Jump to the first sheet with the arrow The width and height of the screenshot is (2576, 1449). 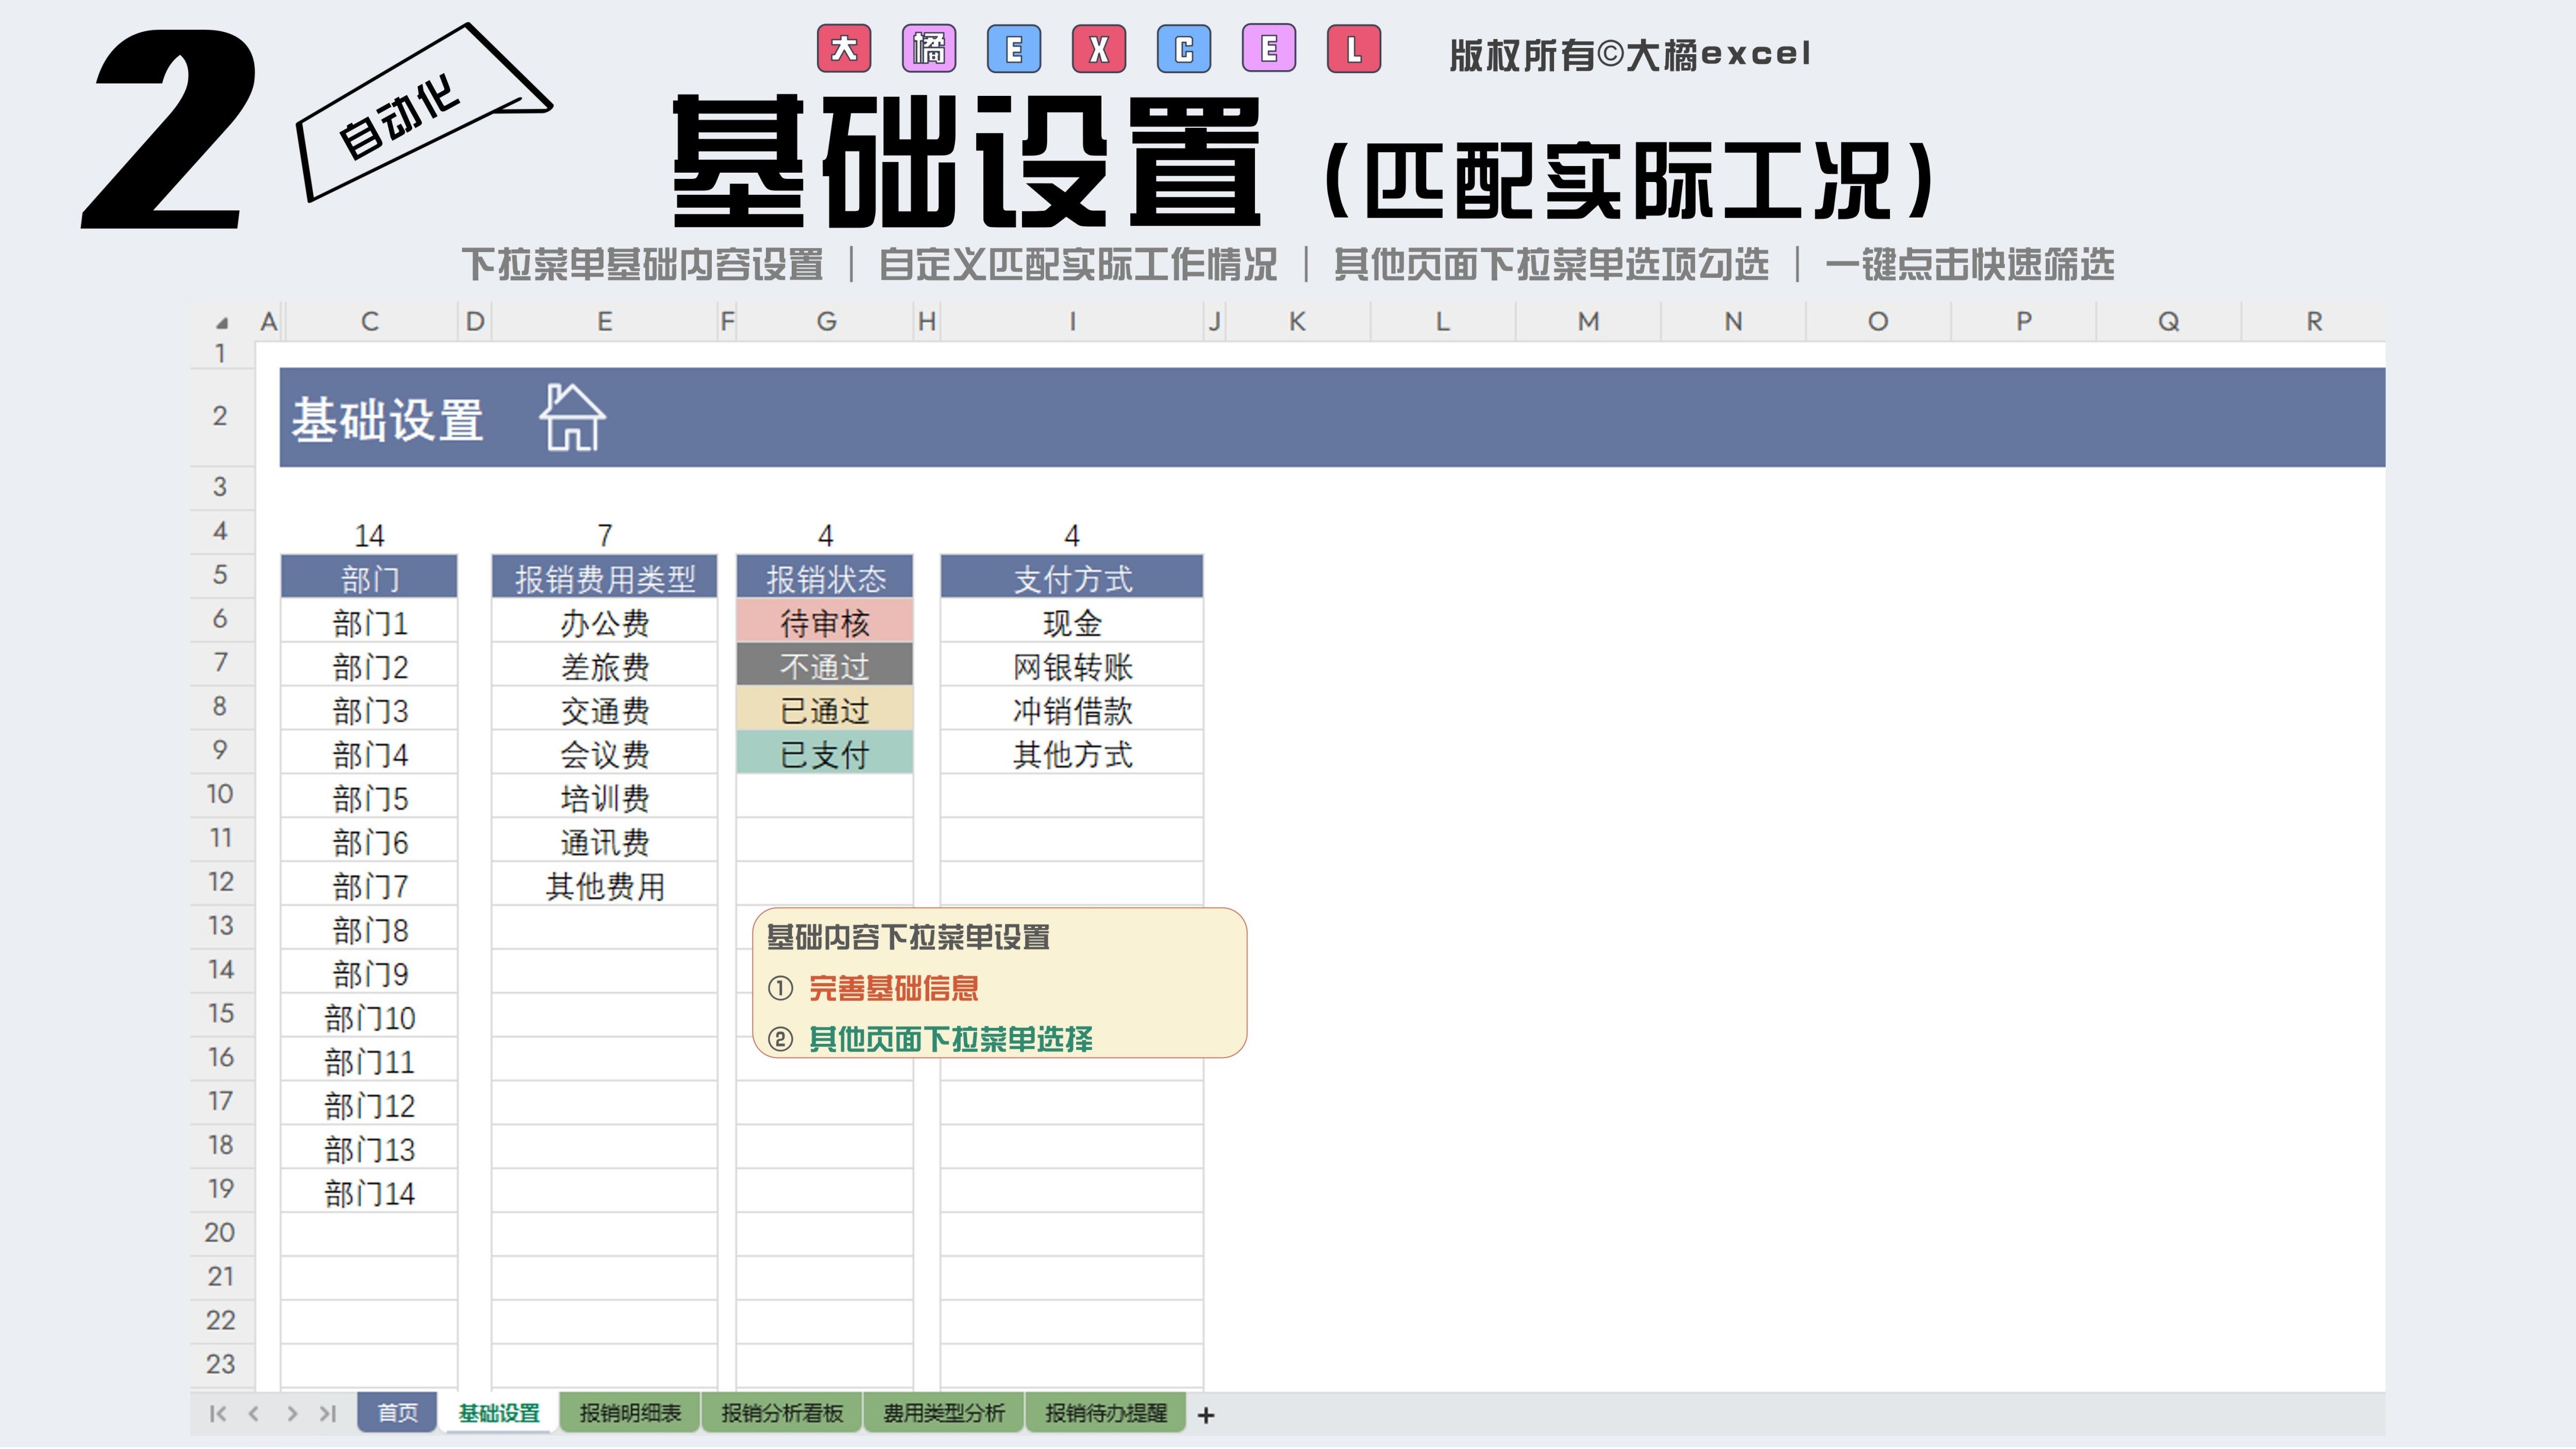(217, 1413)
